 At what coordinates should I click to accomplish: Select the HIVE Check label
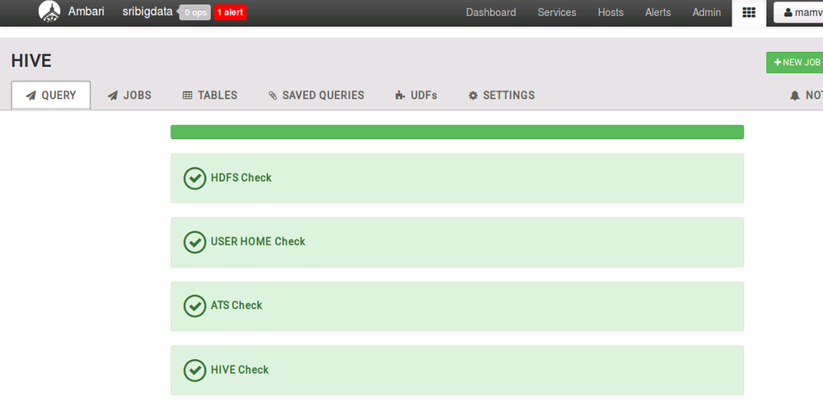click(240, 370)
